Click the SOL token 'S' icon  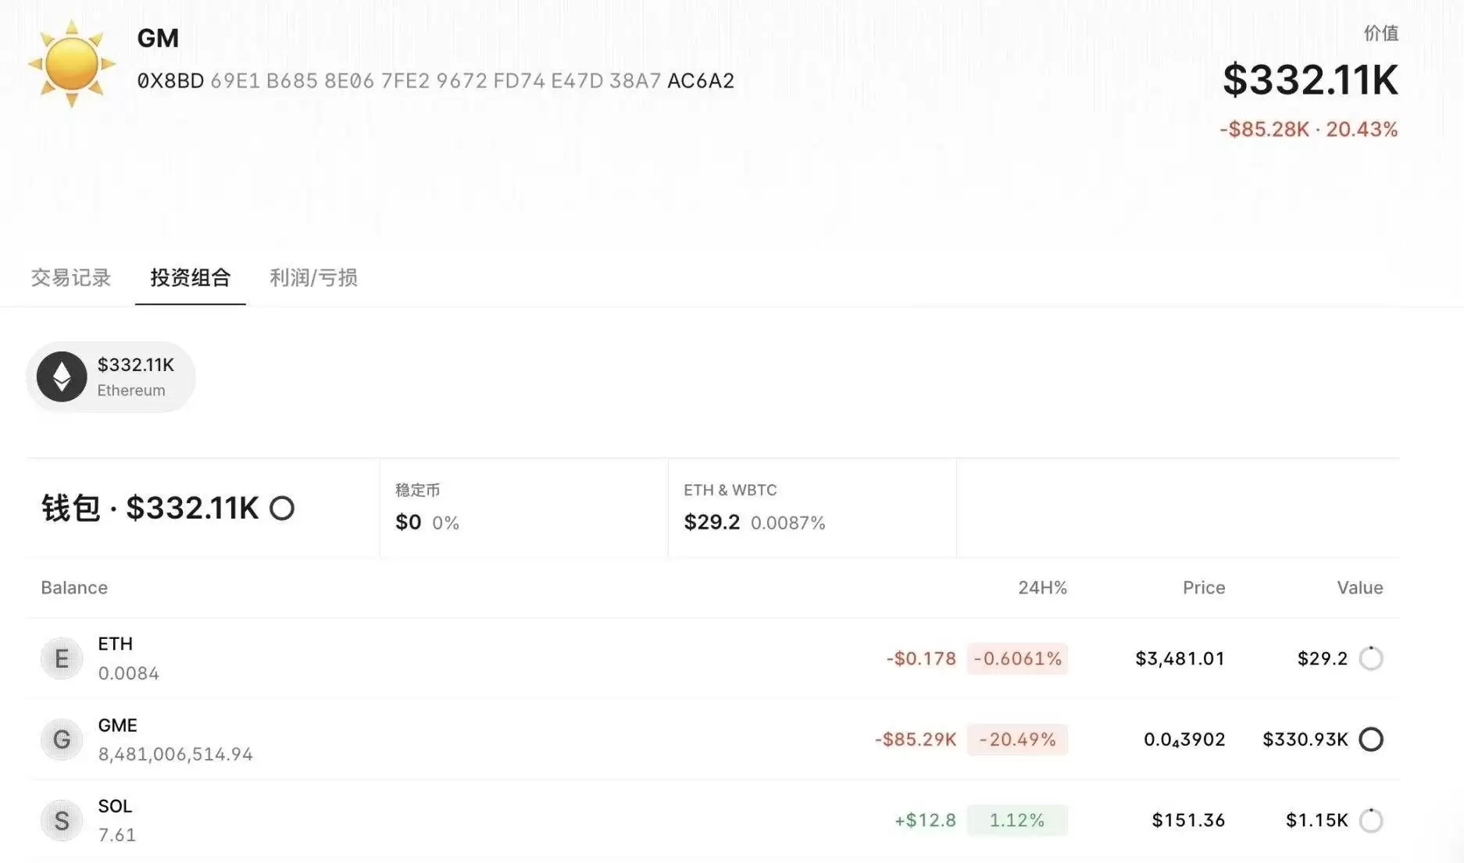(x=62, y=820)
